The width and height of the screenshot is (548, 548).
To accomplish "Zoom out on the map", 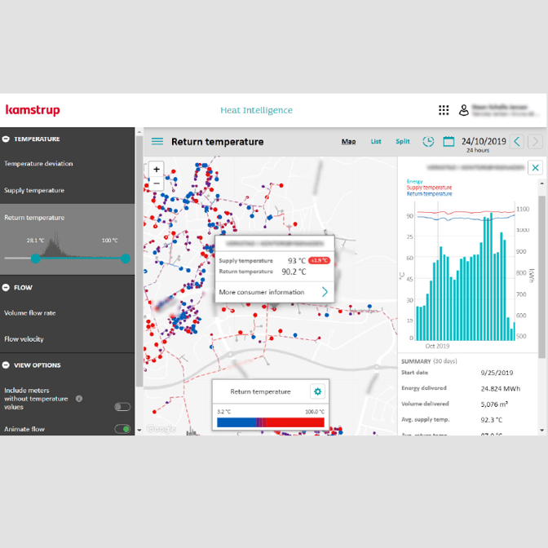I will 157,183.
